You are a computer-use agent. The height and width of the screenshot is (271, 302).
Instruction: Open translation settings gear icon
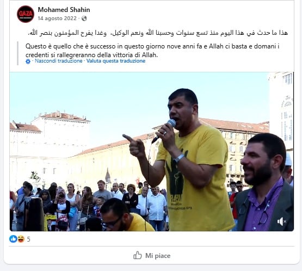click(28, 61)
